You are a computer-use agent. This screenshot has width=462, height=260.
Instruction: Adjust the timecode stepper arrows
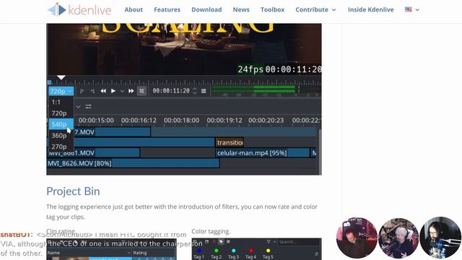pos(195,91)
